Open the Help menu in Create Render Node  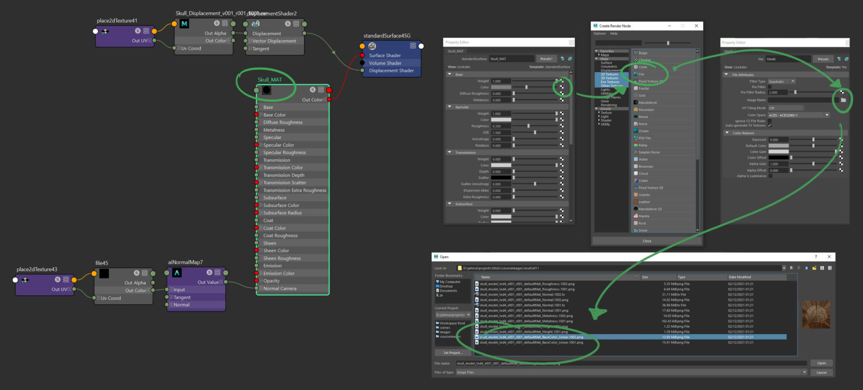pyautogui.click(x=614, y=33)
